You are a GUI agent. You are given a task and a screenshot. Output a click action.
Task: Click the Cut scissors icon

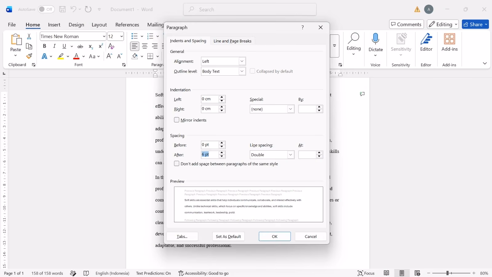pos(29,37)
